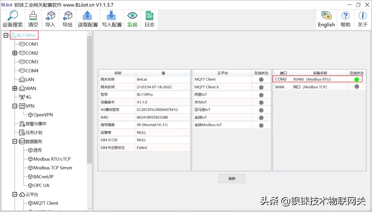Click the tree panel scrollbar thumb
This screenshot has width=372, height=212.
[x=89, y=100]
